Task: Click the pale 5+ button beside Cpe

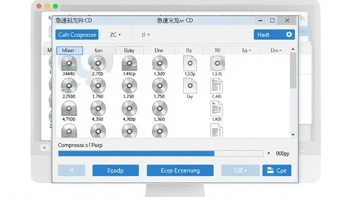Action: (240, 170)
